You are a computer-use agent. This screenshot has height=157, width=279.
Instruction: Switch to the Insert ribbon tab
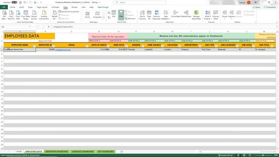[x=21, y=7]
